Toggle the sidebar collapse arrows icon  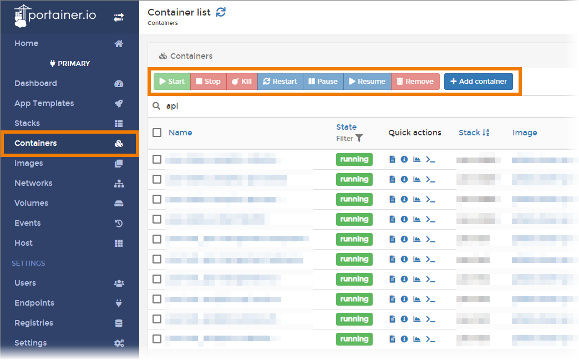click(119, 17)
